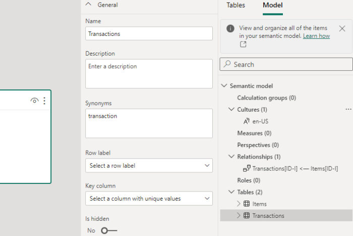
Task: Open the Learn how link
Action: tap(316, 36)
